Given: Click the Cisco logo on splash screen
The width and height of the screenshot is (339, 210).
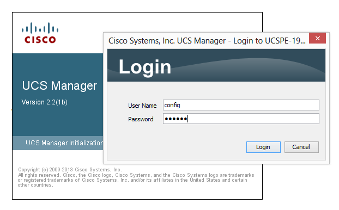Looking at the screenshot, I should click(40, 33).
